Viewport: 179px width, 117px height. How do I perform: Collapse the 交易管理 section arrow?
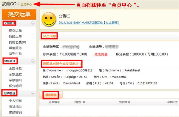(x=33, y=23)
